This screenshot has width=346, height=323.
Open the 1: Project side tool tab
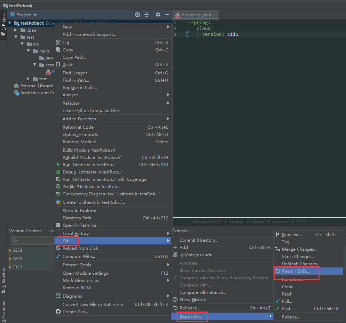tap(3, 24)
